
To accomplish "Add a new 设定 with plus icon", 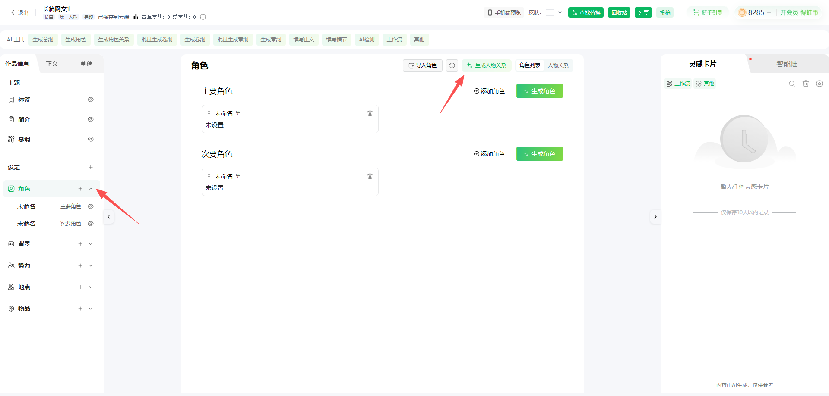I will [91, 167].
